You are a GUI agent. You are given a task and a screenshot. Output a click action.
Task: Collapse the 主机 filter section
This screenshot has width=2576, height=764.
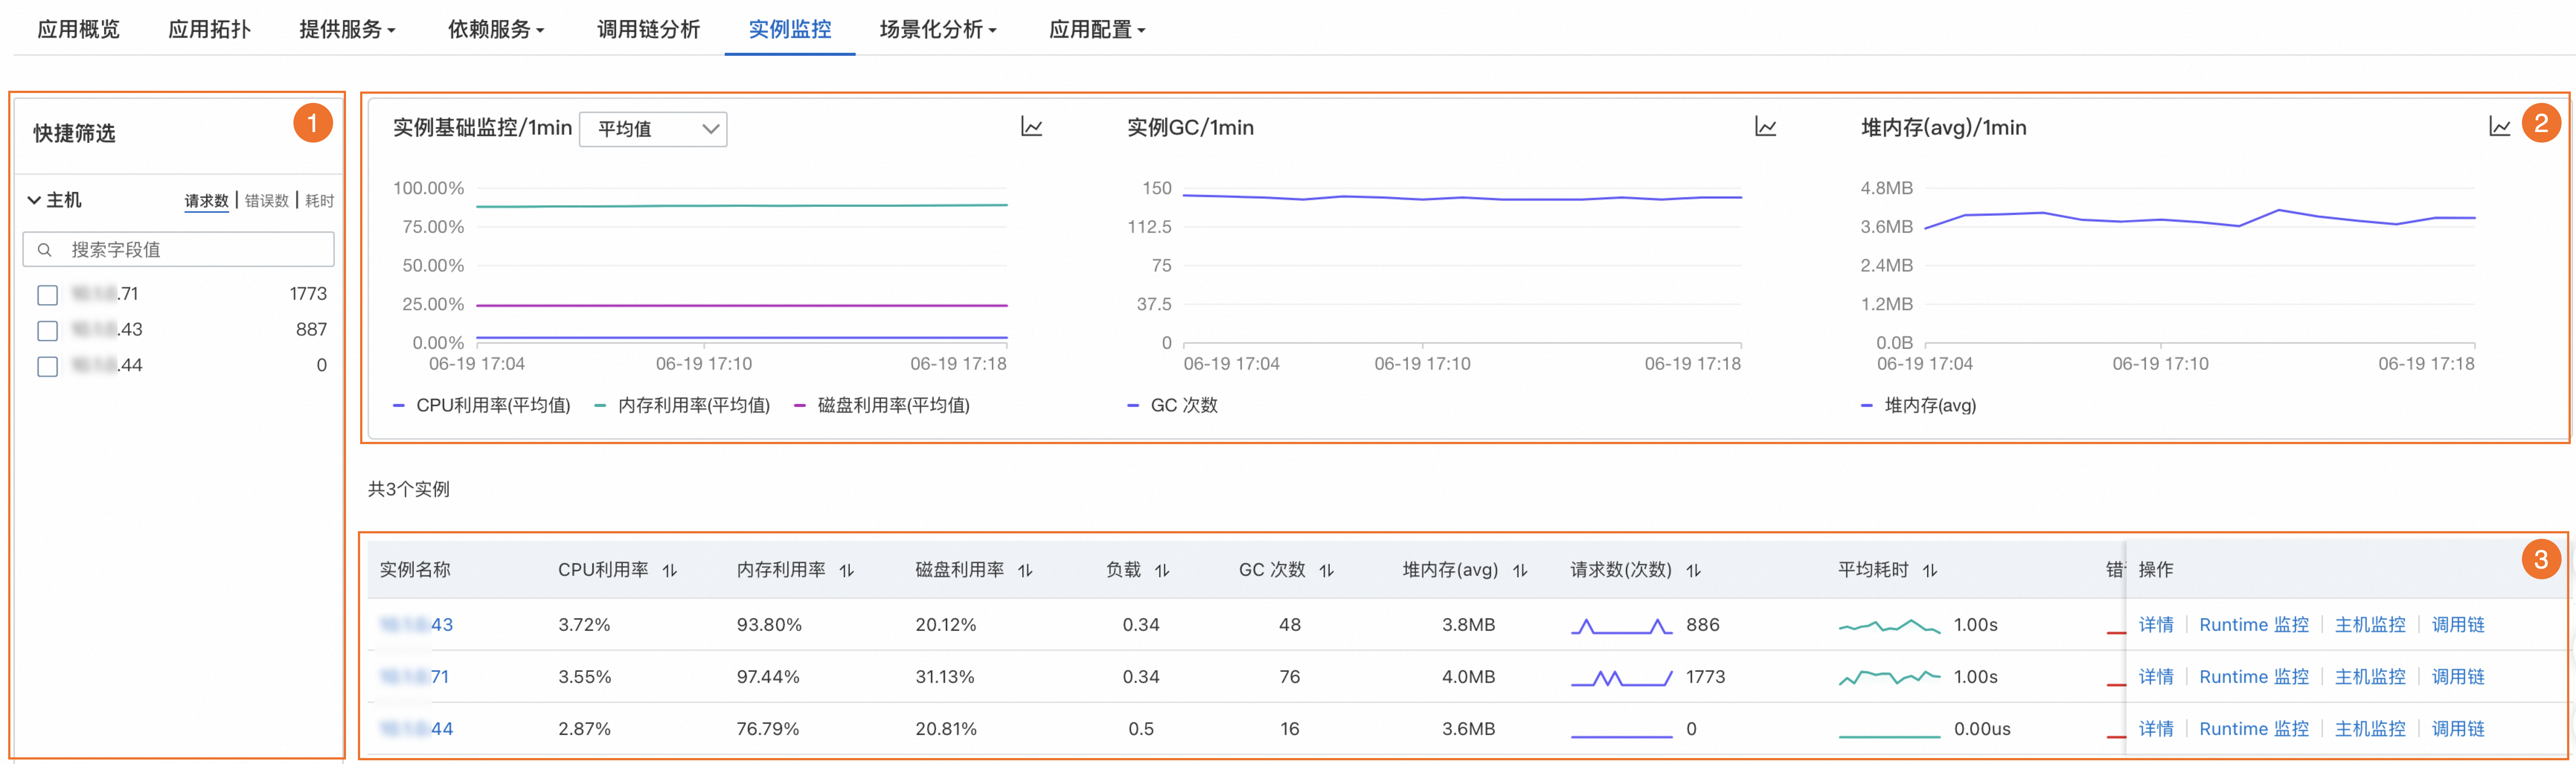point(34,200)
